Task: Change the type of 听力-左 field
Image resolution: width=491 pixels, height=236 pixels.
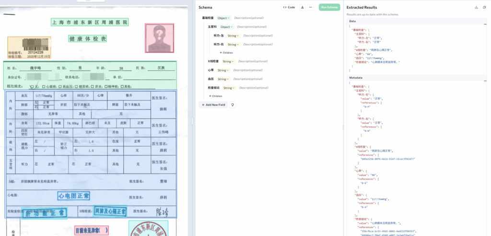Action: point(233,35)
